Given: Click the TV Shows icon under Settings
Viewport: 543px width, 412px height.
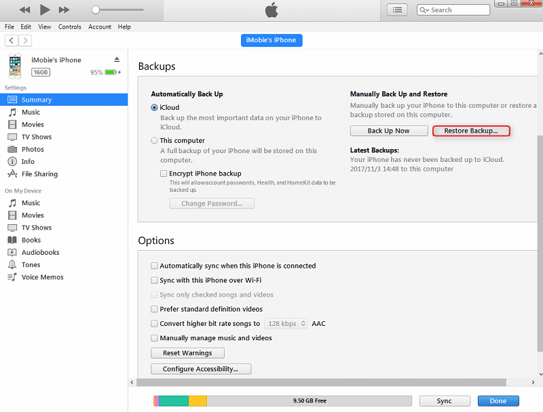Looking at the screenshot, I should tap(12, 137).
